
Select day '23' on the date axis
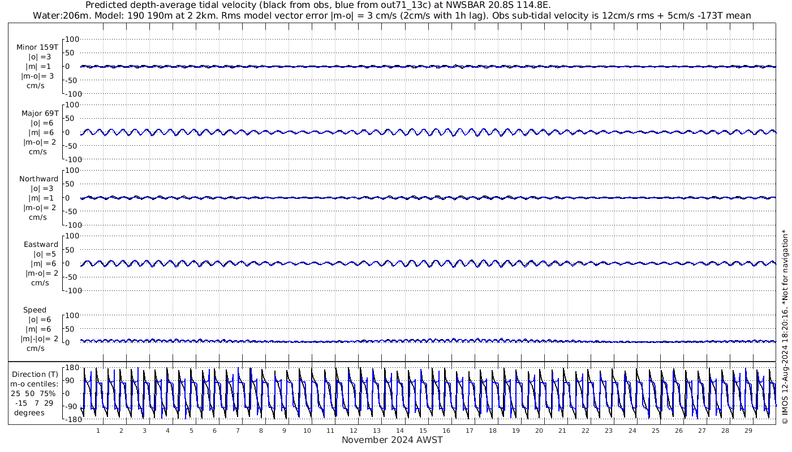[608, 431]
